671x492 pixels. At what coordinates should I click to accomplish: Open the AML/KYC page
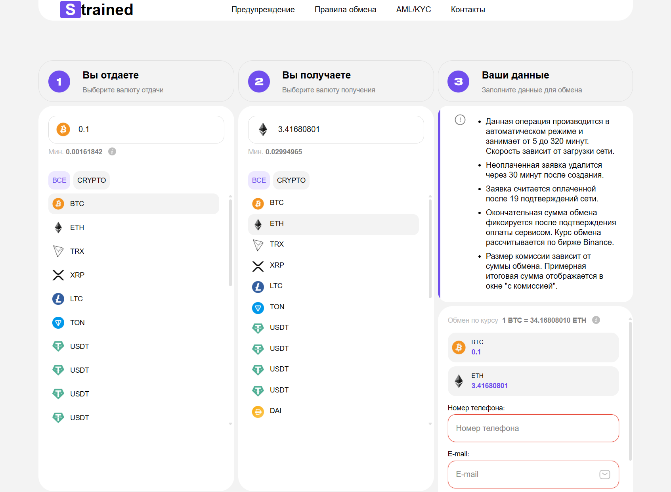click(413, 9)
